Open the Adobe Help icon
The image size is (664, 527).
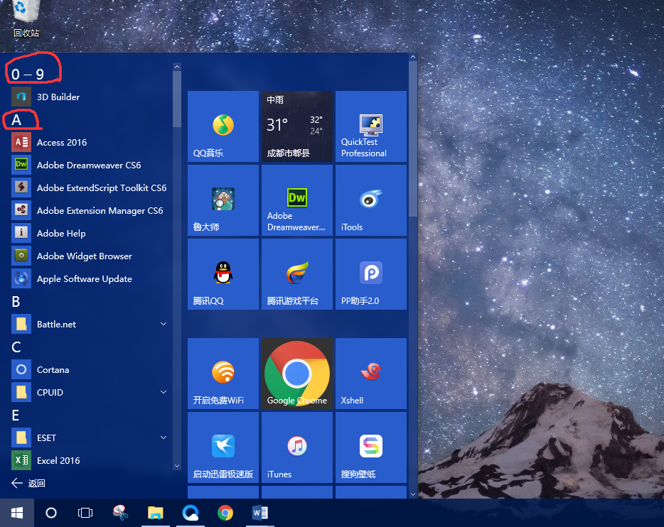(21, 233)
